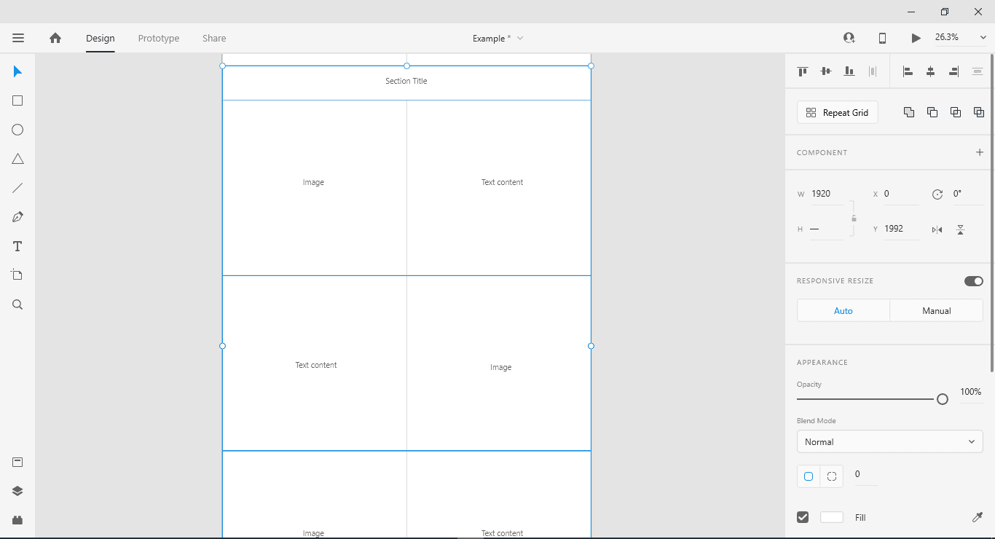995x539 pixels.
Task: Switch to the Design tab
Action: click(101, 38)
